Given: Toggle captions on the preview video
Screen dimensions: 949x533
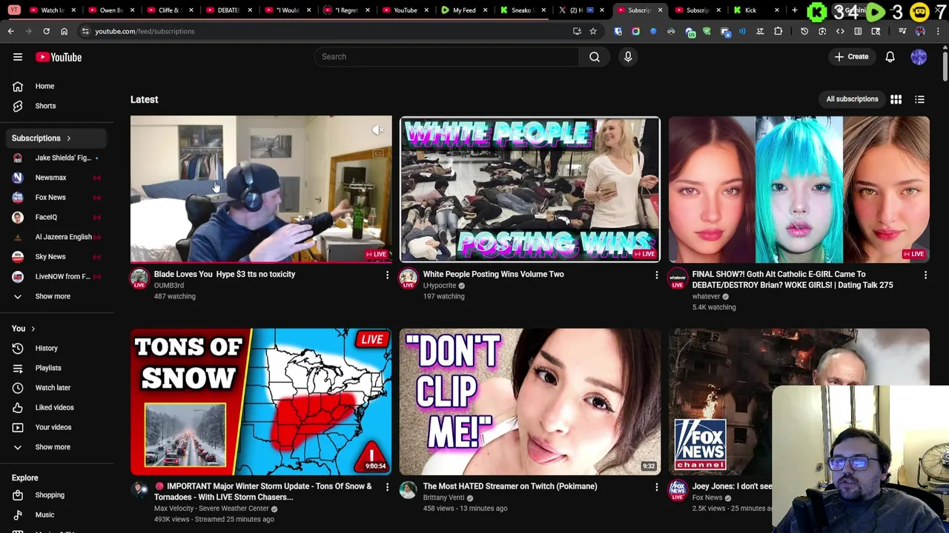Looking at the screenshot, I should tap(378, 153).
